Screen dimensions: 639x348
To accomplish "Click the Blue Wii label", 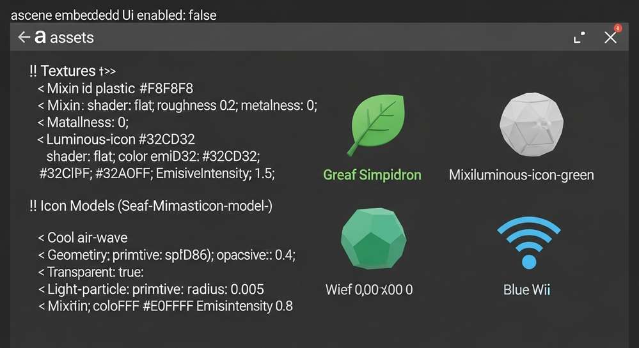I will coord(526,290).
